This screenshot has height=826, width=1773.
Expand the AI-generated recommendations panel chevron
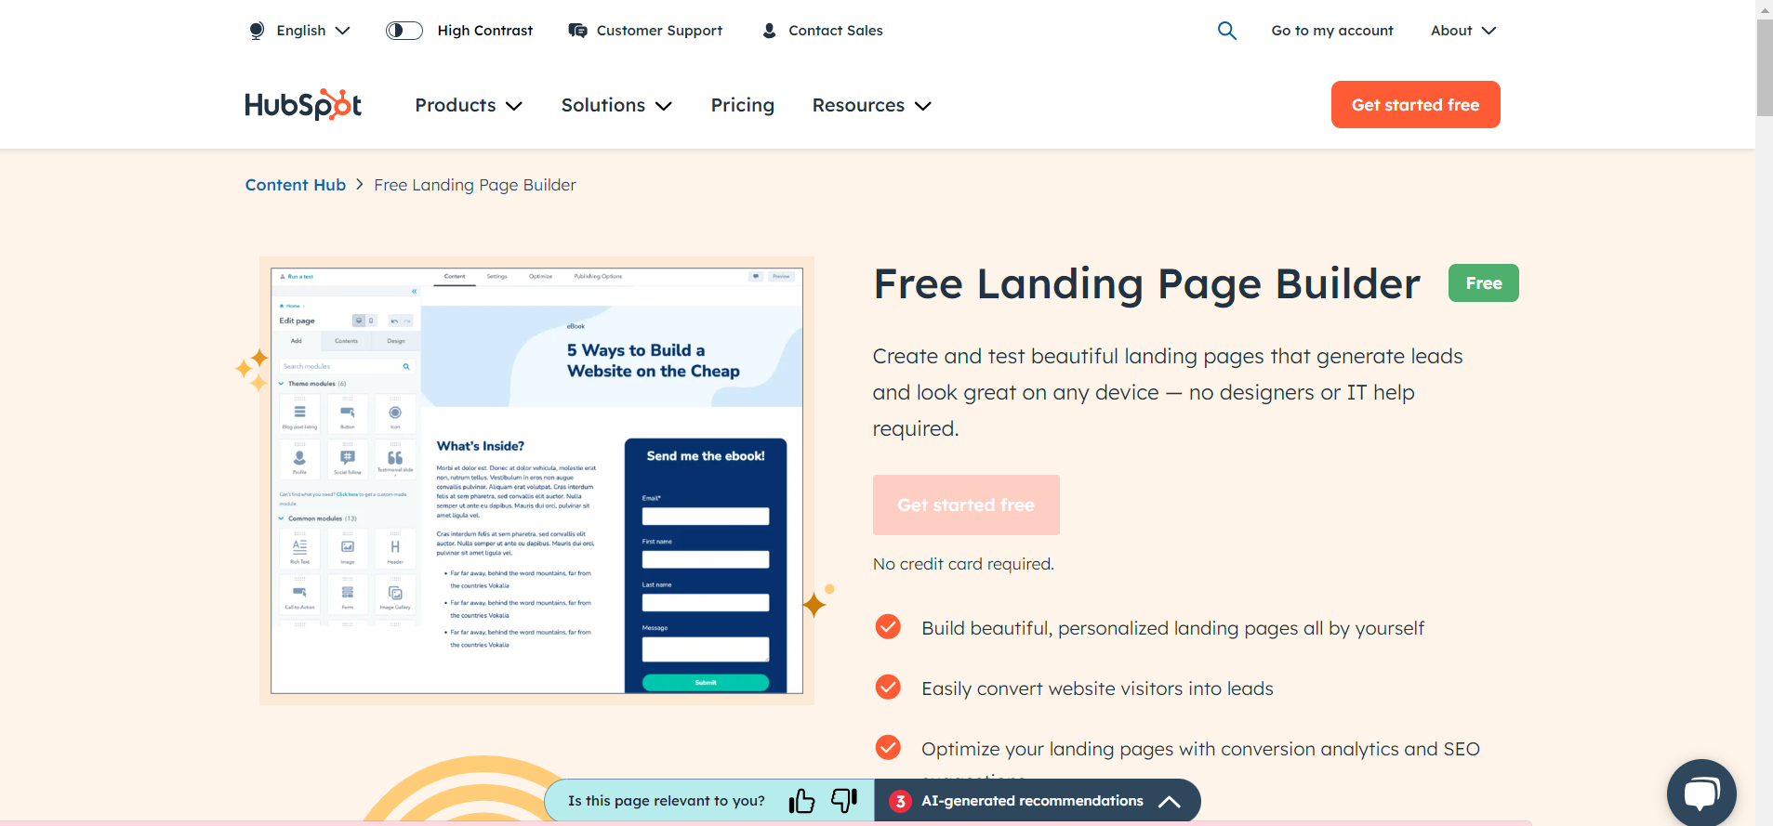click(1170, 801)
